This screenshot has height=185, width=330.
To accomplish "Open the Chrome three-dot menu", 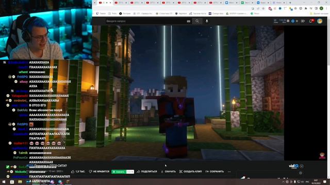I will pos(326,8).
